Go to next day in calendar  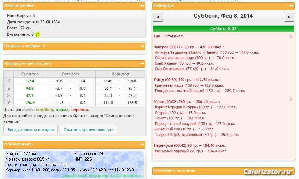[289, 17]
